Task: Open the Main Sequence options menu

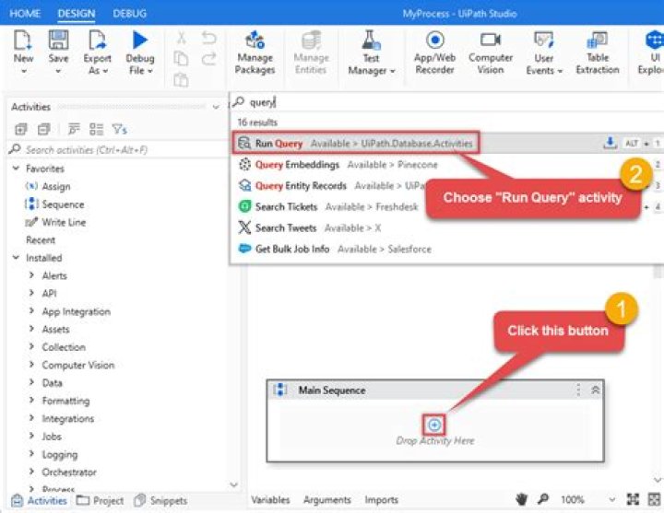Action: pos(578,390)
